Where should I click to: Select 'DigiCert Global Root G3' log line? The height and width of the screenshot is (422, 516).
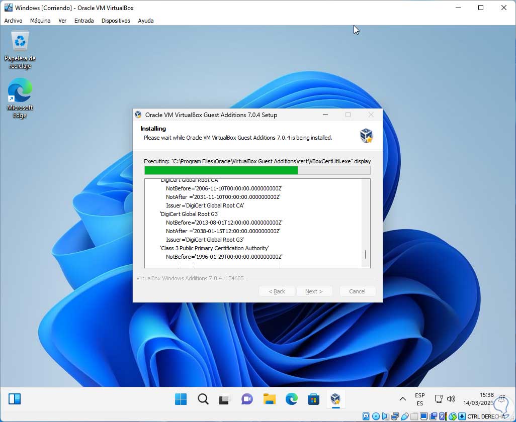point(189,214)
